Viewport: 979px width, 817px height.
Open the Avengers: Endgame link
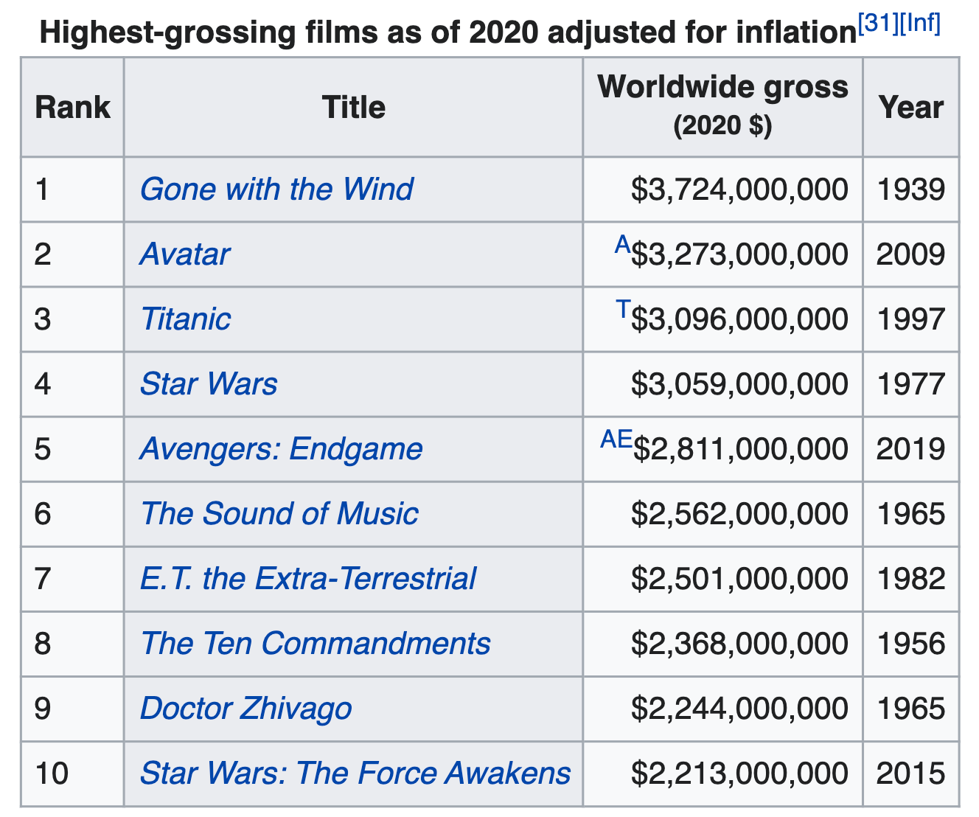pyautogui.click(x=281, y=449)
